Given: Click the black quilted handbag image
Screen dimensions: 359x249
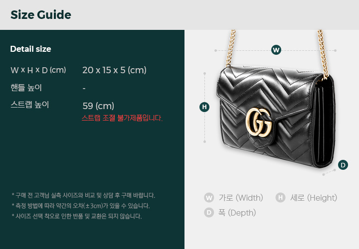Looking at the screenshot, I should pyautogui.click(x=276, y=116).
